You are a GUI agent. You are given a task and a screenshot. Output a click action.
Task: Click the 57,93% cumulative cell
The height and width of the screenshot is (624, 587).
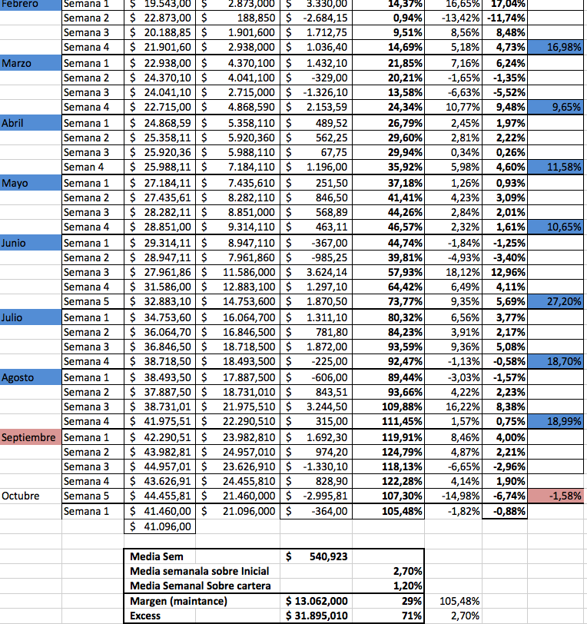389,272
